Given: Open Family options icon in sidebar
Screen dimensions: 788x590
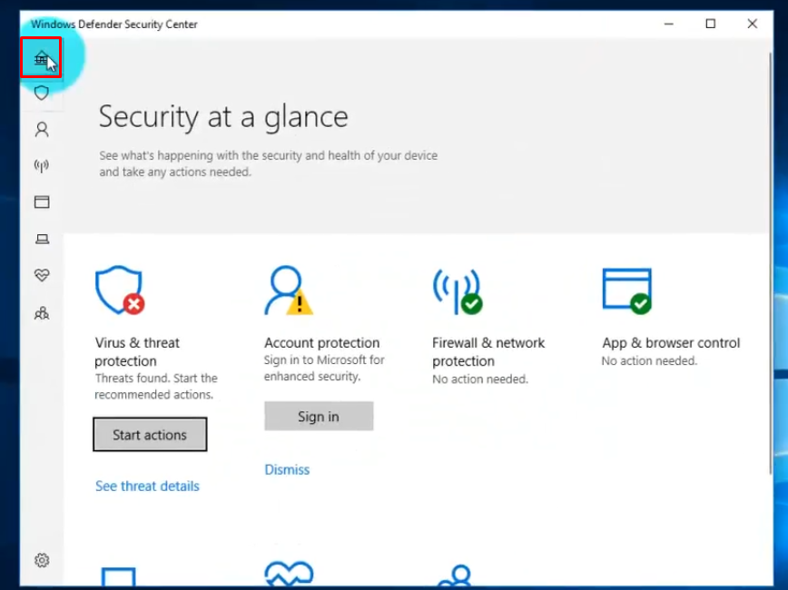Looking at the screenshot, I should pyautogui.click(x=42, y=313).
